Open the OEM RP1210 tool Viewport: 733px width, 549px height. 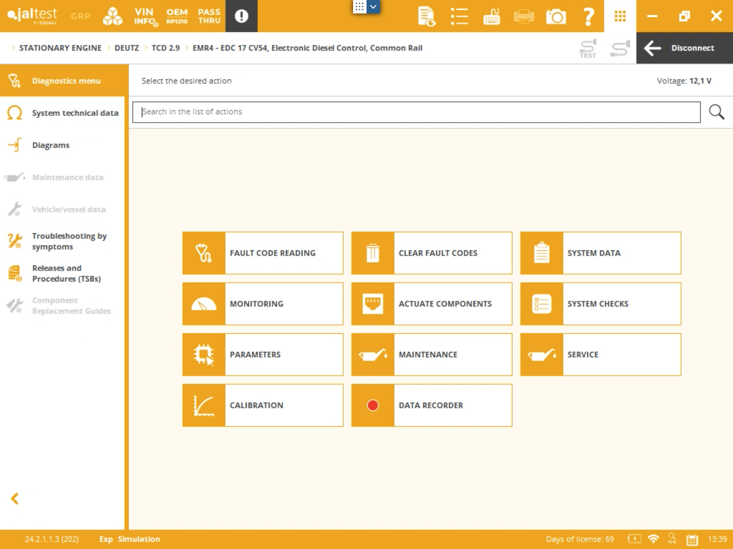[x=177, y=16]
